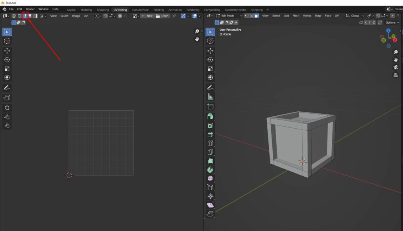
Task: Click the Scene name field
Action: [x=398, y=9]
